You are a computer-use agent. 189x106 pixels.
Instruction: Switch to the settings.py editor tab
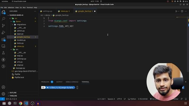coord(47,11)
